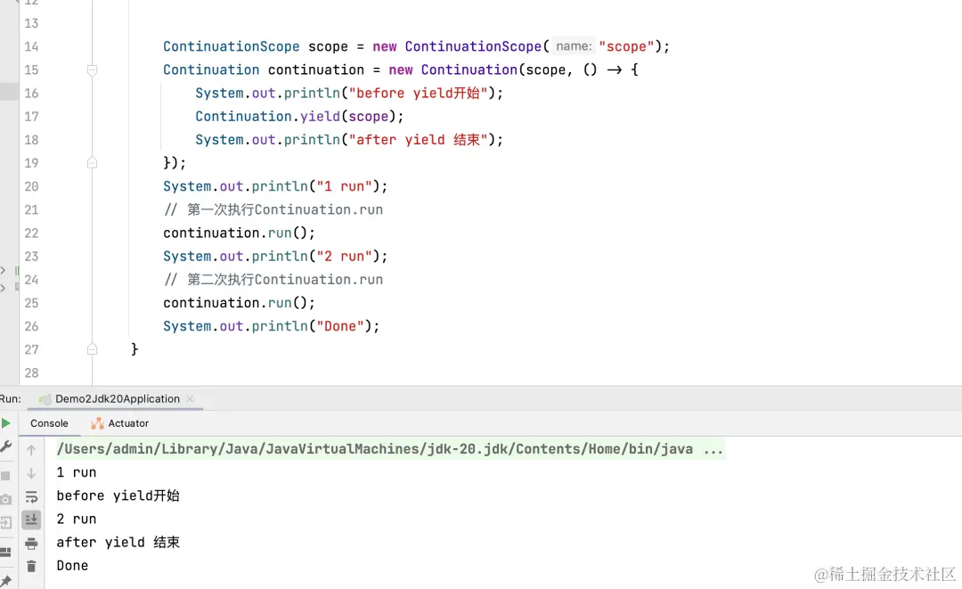Click line number 16 in the gutter
962x589 pixels.
click(31, 94)
